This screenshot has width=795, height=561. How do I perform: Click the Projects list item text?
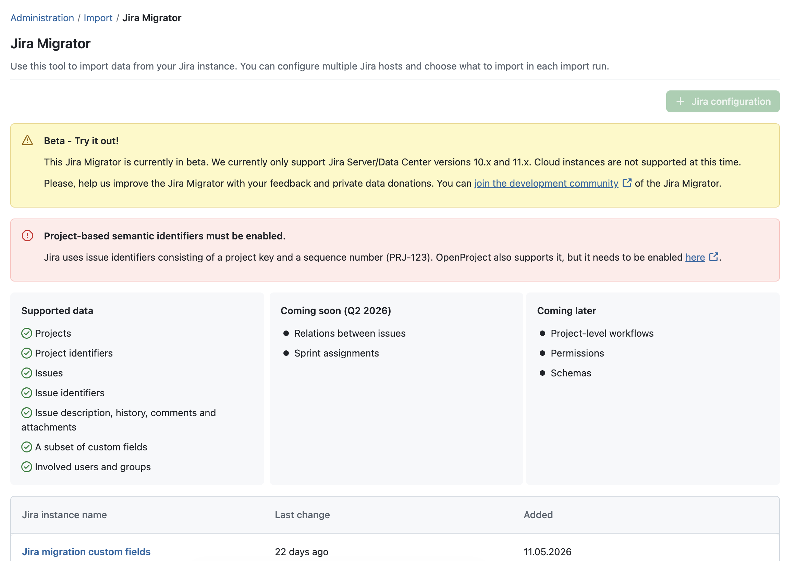tap(53, 333)
